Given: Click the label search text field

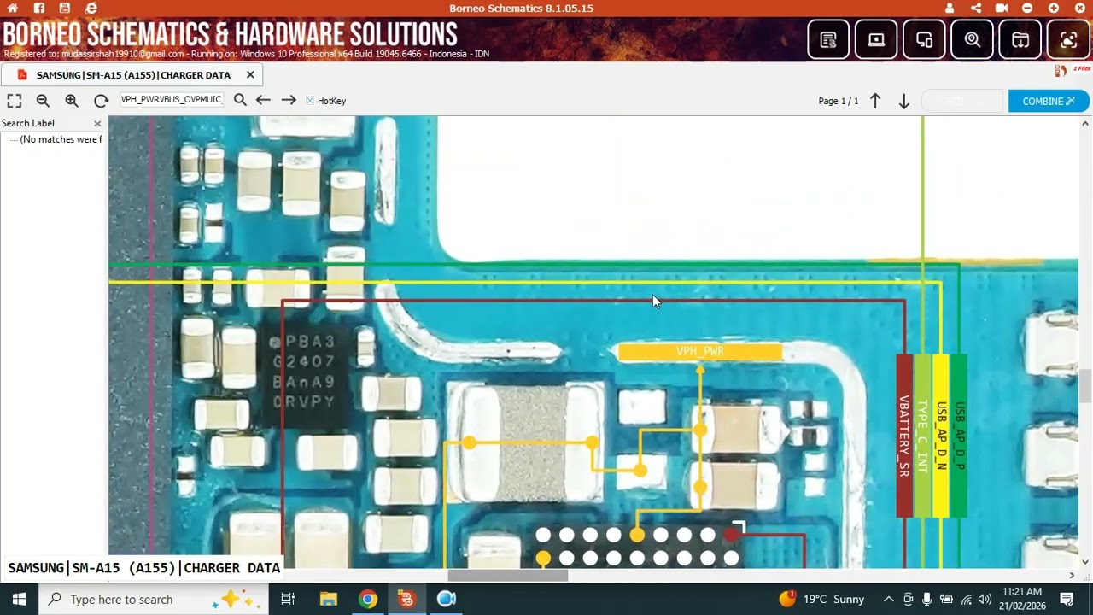Looking at the screenshot, I should coord(172,100).
